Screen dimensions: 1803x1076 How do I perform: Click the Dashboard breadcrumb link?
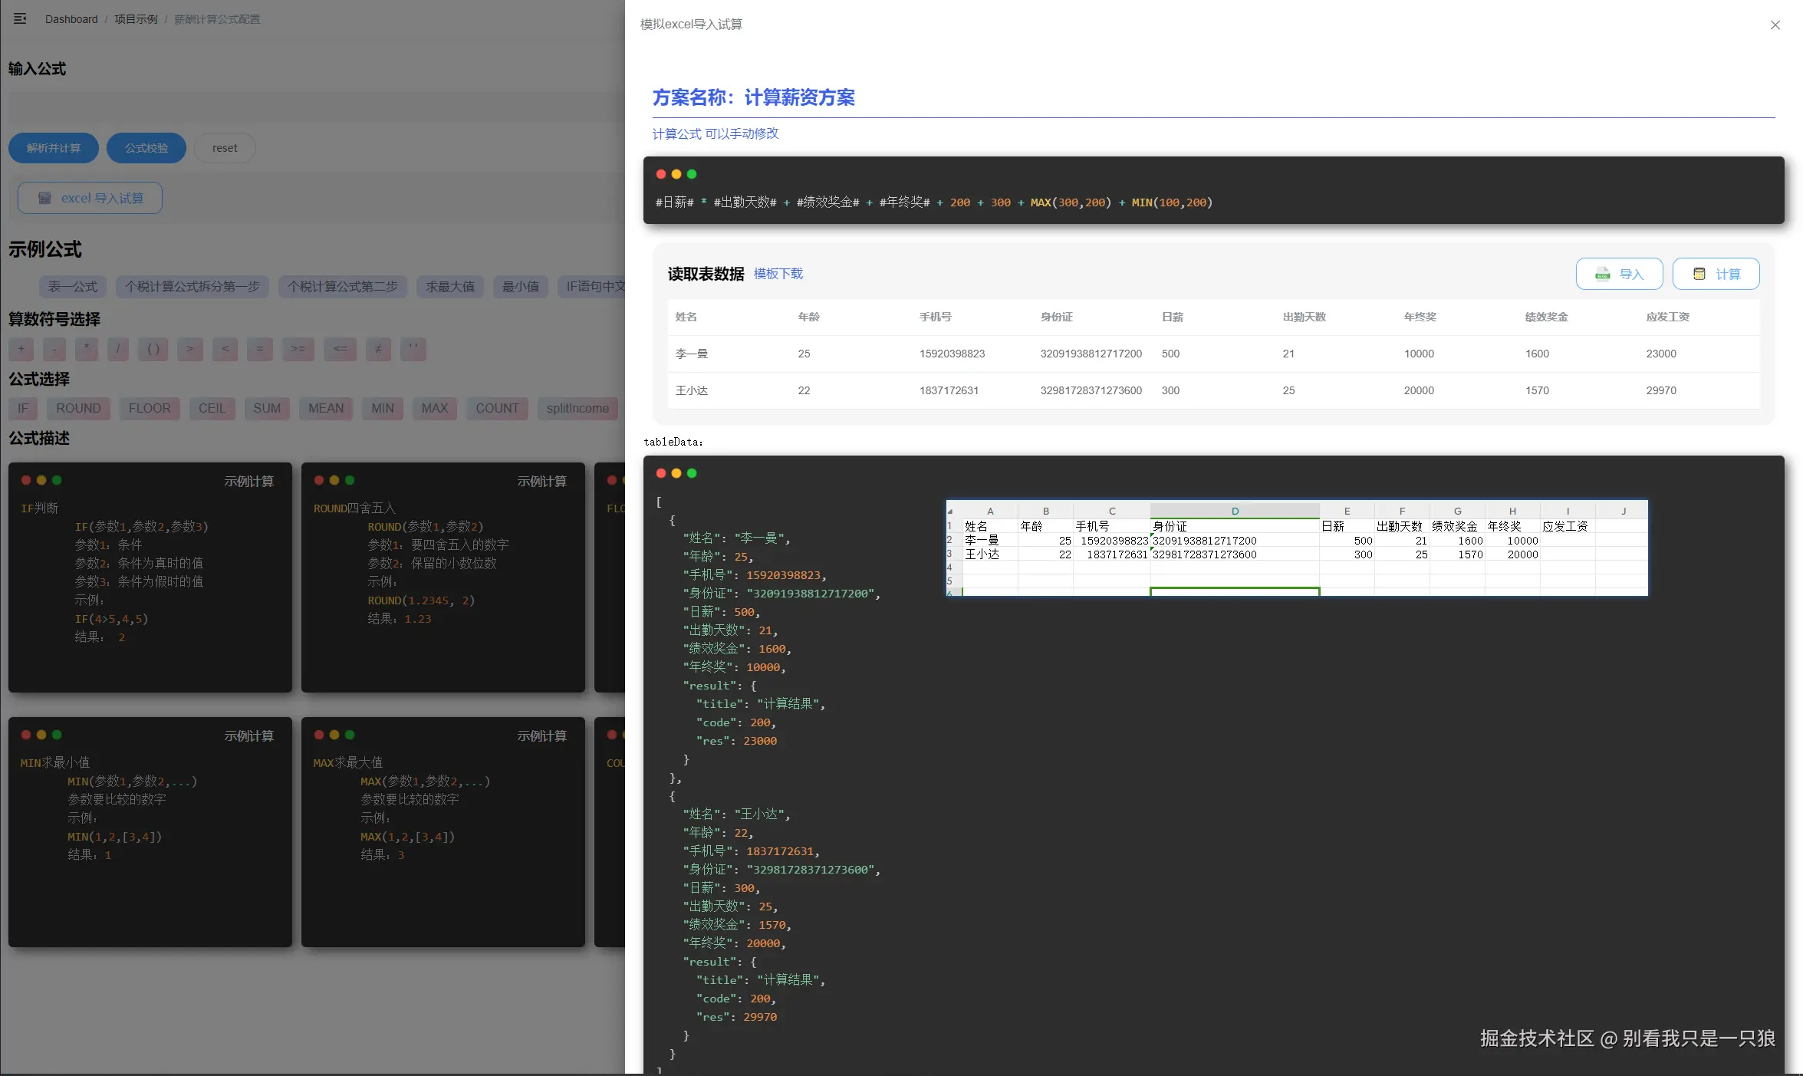tap(71, 19)
